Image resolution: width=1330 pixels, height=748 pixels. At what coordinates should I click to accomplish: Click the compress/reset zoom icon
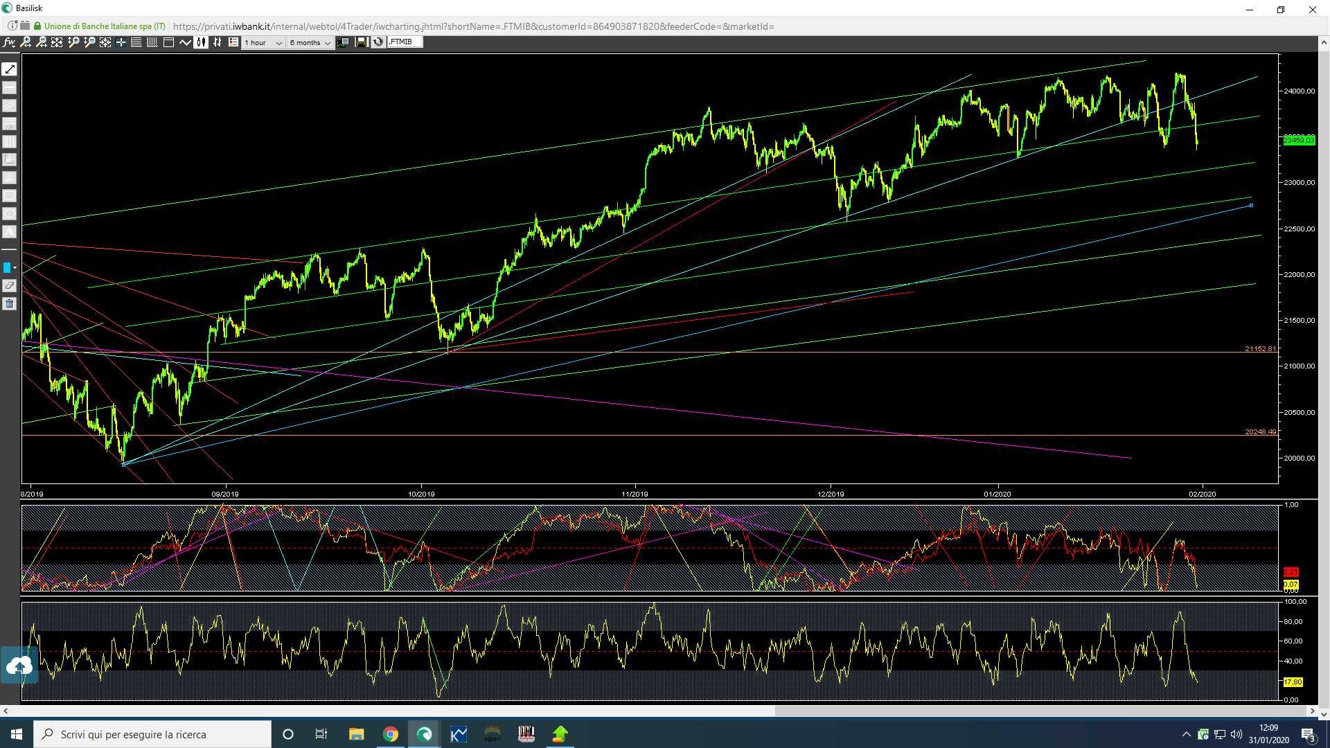tap(105, 42)
